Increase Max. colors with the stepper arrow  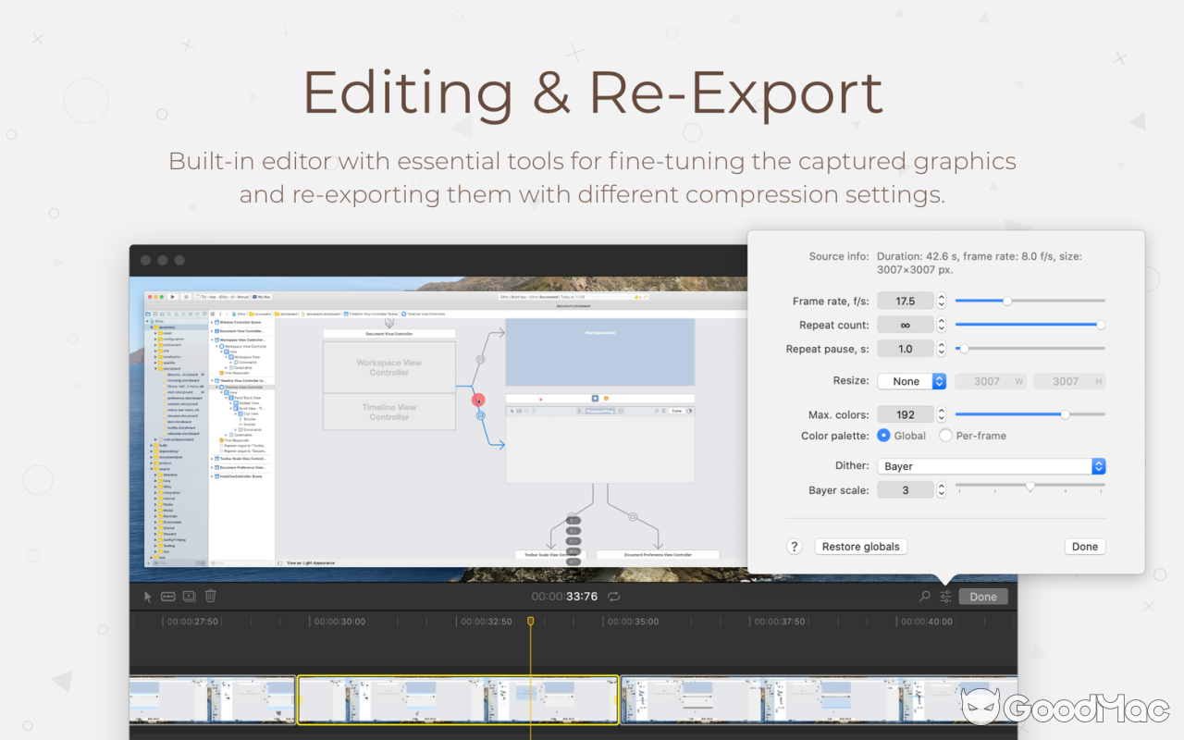[x=941, y=410]
